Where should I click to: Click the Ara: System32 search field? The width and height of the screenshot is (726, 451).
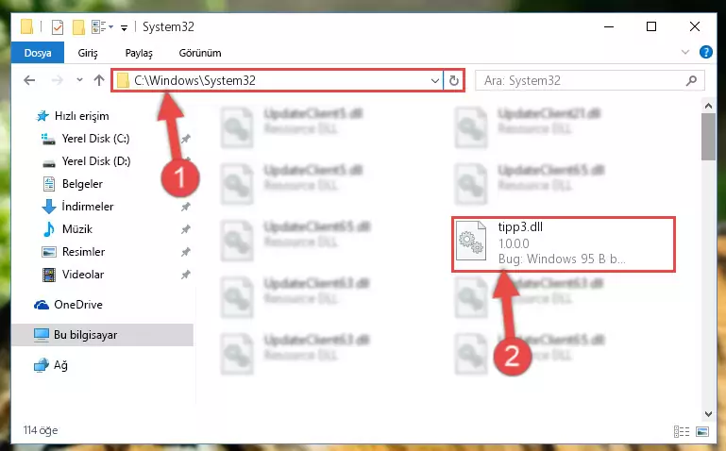tap(582, 80)
